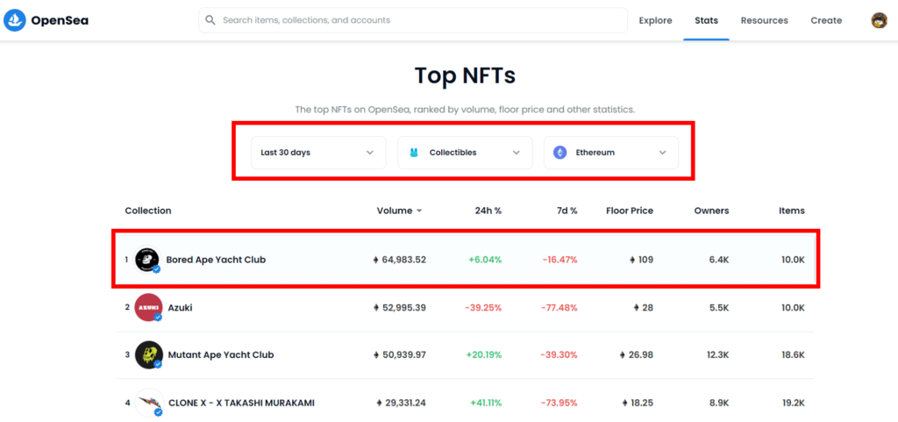Click the OpenSea wordmark text
898x422 pixels.
[60, 20]
